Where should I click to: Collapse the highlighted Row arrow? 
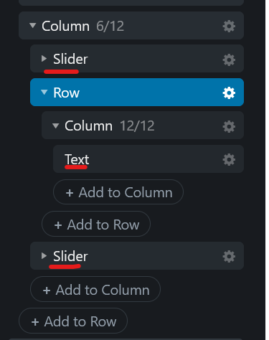pos(44,92)
